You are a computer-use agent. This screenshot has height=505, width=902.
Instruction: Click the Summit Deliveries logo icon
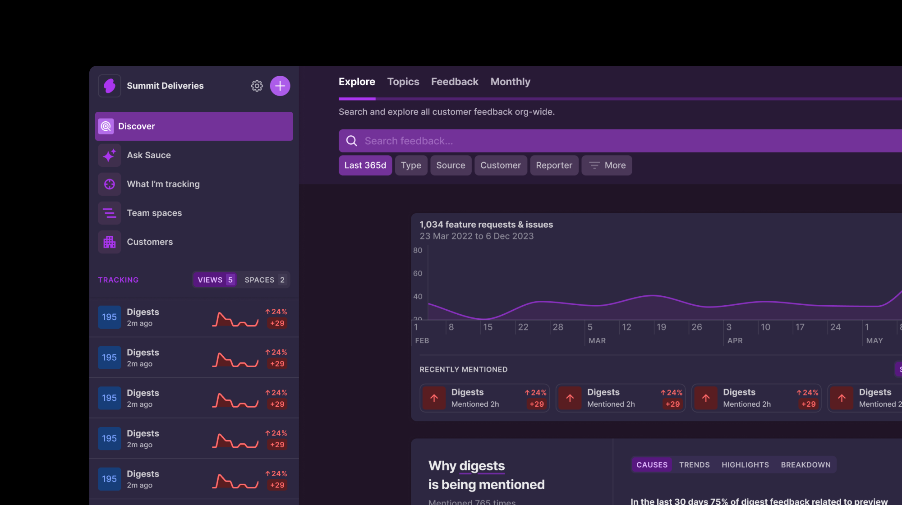(x=110, y=86)
